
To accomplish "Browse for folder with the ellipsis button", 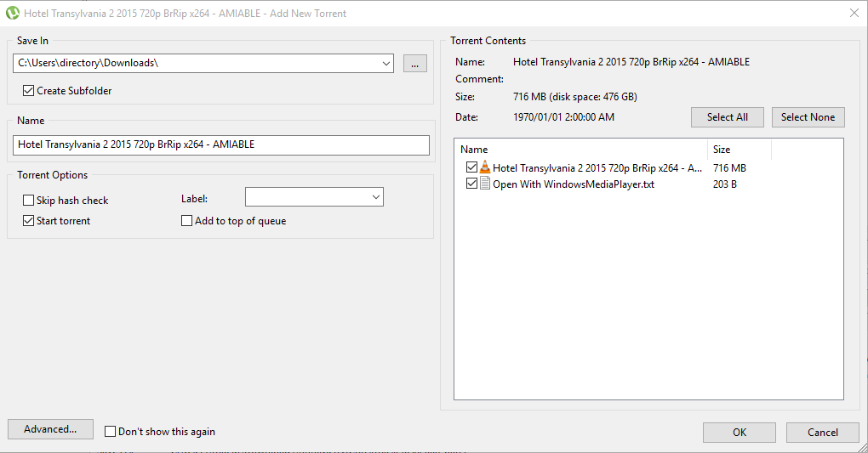I will [x=415, y=64].
